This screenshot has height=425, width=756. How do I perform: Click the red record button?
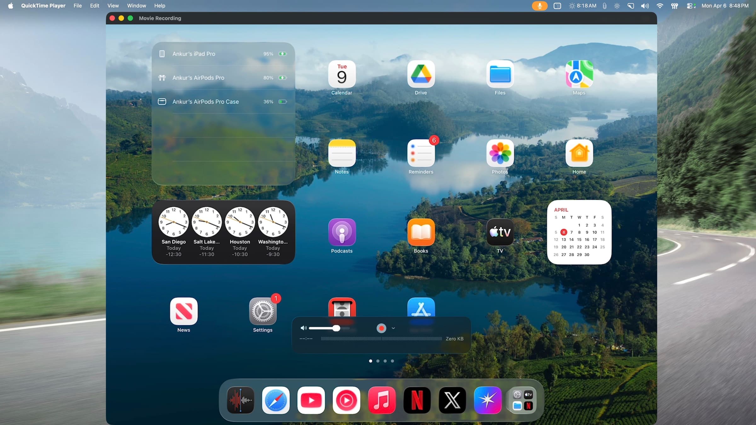pyautogui.click(x=381, y=328)
